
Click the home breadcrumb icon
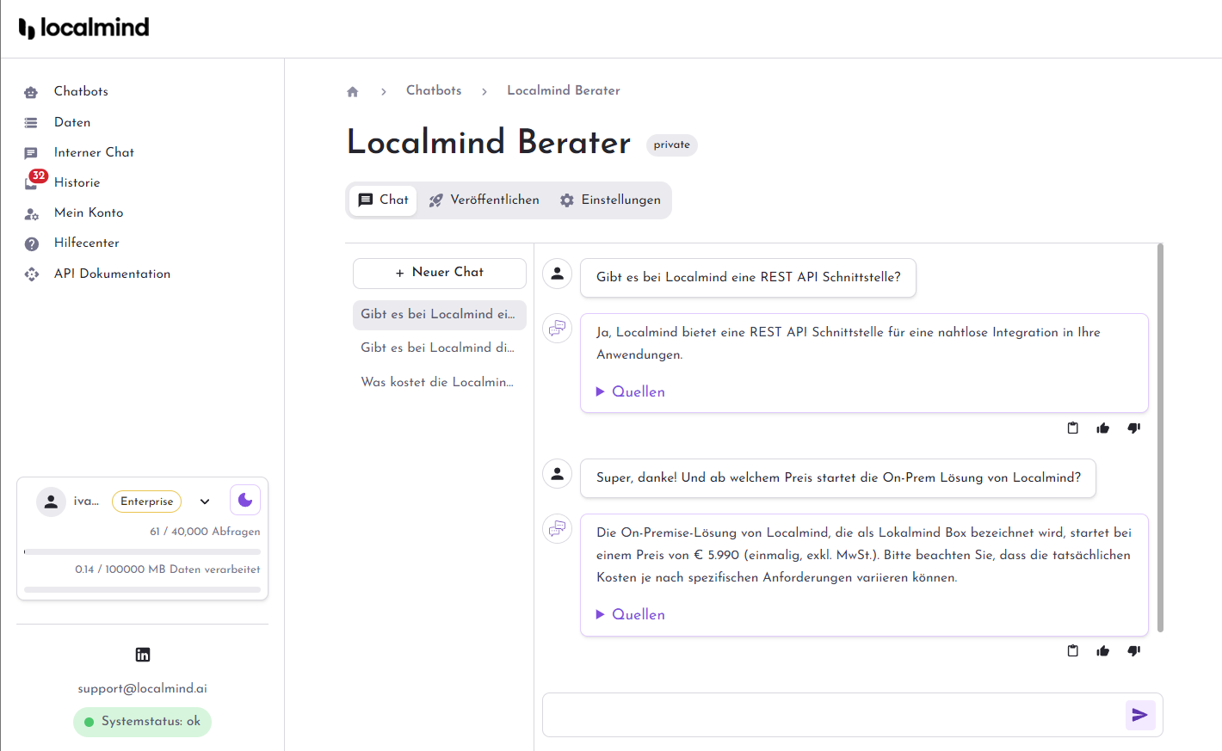(353, 91)
